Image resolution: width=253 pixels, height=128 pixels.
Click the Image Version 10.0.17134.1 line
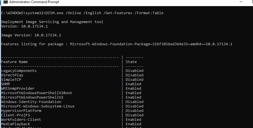pos(31,35)
